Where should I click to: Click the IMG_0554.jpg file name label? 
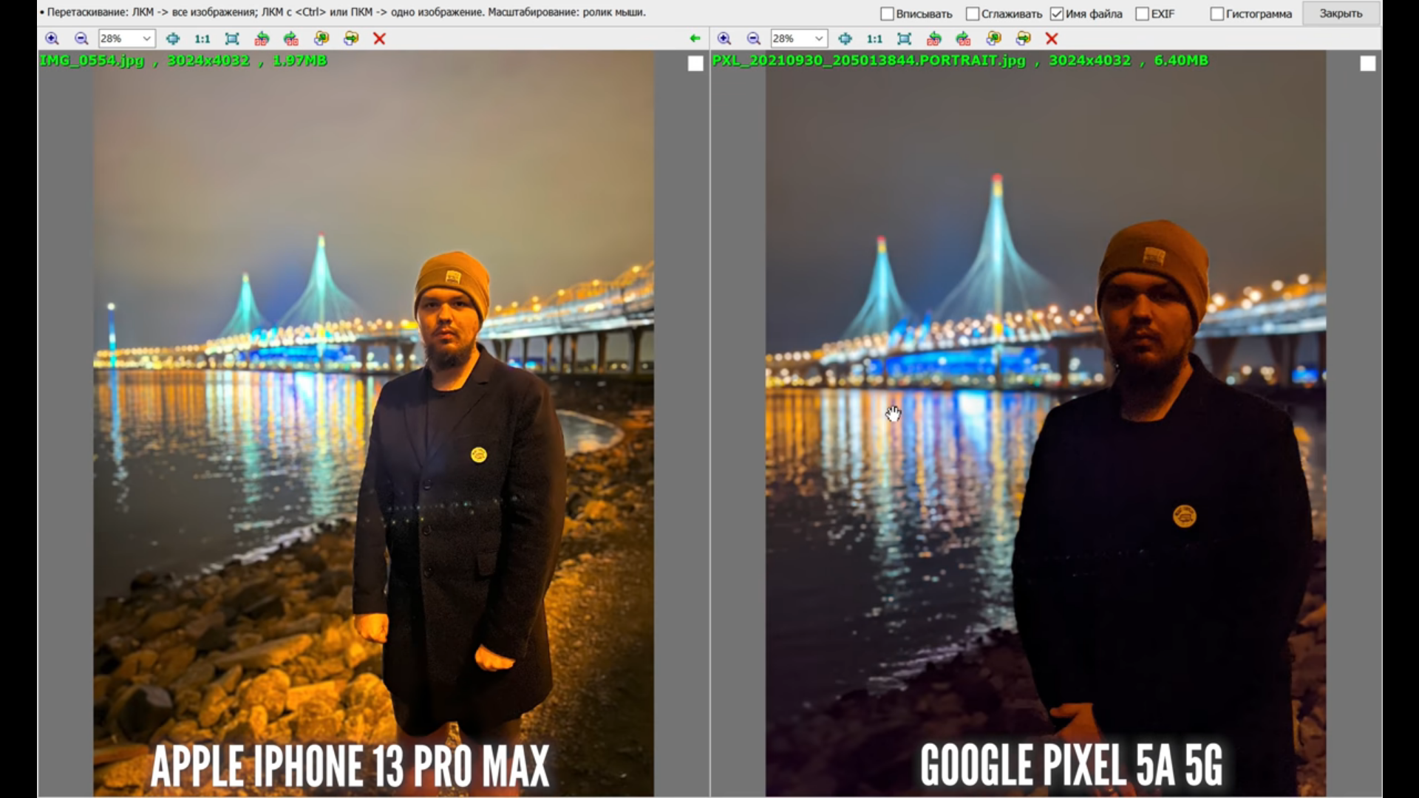click(x=92, y=61)
